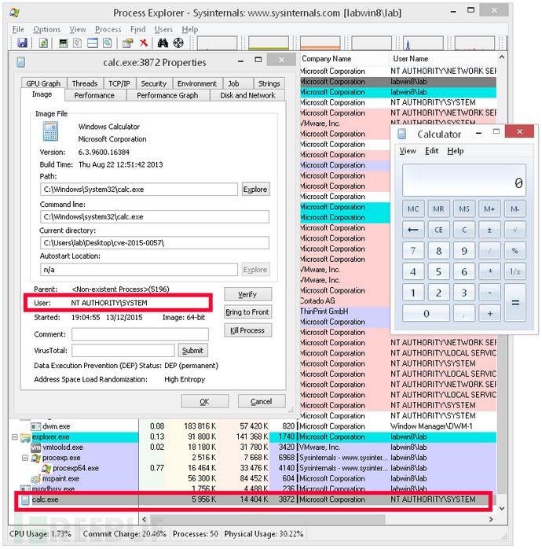
Task: Click the Verify button
Action: click(247, 294)
